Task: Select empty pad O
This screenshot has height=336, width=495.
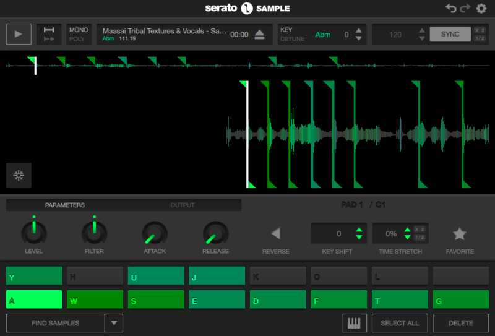Action: pos(338,276)
